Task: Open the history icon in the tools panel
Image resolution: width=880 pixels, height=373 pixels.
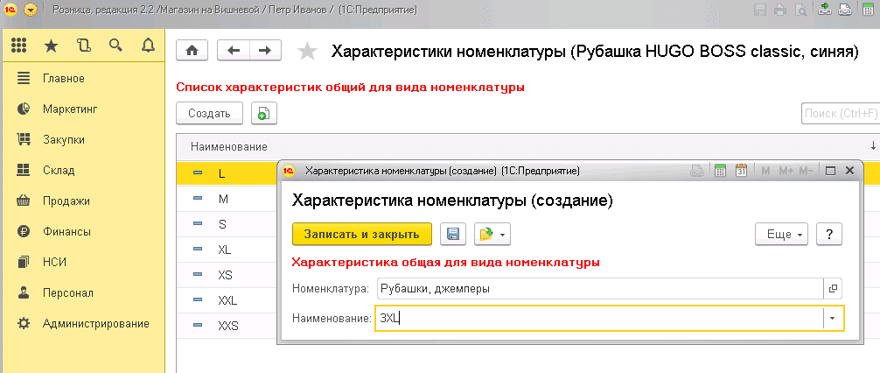Action: coord(83,46)
